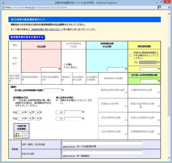Click the 住宅借入金等特別控除可能額 input field
This screenshot has height=163, width=172.
click(52, 90)
